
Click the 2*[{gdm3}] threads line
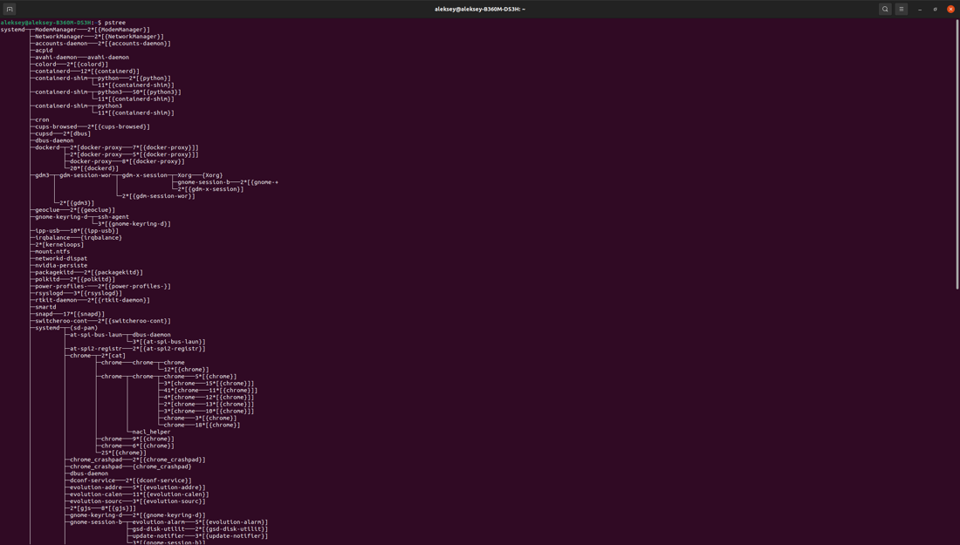77,203
